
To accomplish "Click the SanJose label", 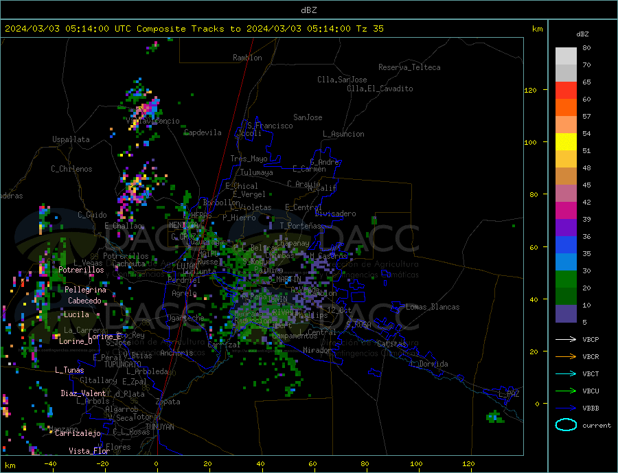I will pos(308,117).
